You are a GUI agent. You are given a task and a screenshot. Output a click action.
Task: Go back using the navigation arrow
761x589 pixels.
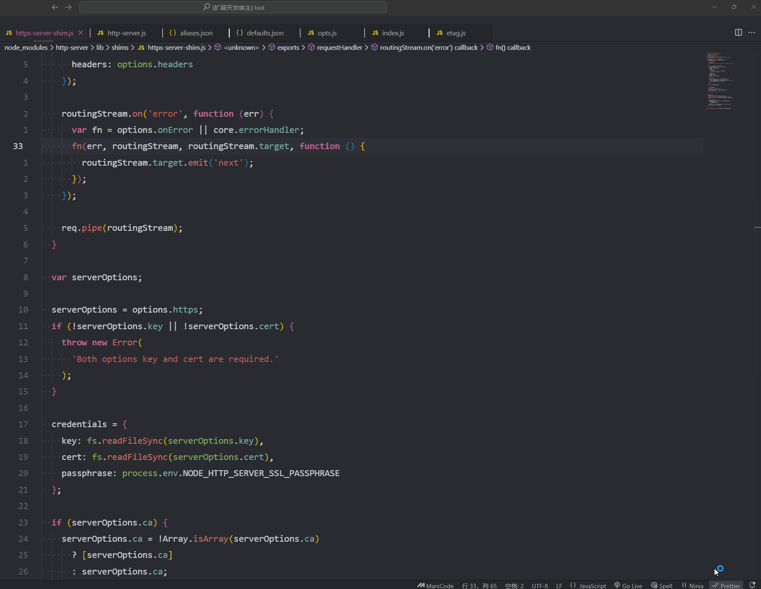click(x=55, y=7)
